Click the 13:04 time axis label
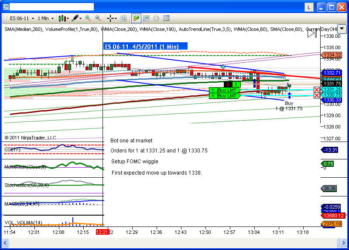Viewport: 349px width, 250px height. click(x=254, y=233)
